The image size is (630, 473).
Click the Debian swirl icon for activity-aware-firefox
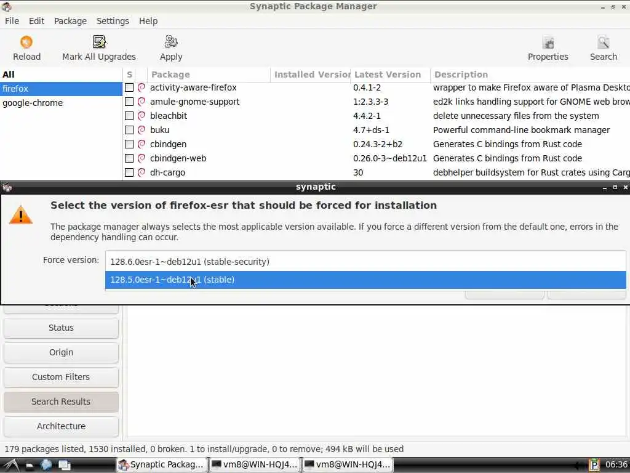click(142, 87)
